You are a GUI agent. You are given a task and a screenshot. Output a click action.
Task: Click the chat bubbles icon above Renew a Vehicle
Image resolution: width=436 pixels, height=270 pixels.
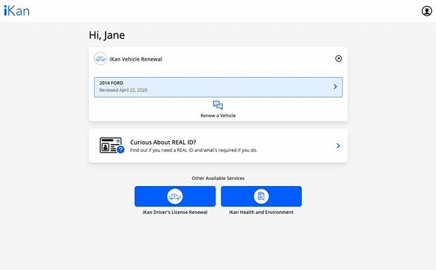[x=218, y=105]
